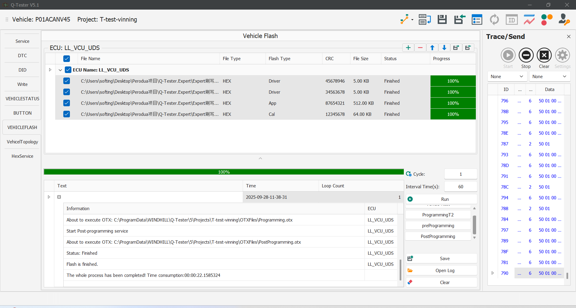Switch to the DTC tab
This screenshot has height=308, width=576.
pyautogui.click(x=22, y=56)
